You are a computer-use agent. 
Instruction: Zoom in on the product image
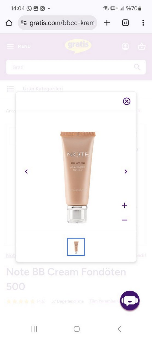point(124,205)
